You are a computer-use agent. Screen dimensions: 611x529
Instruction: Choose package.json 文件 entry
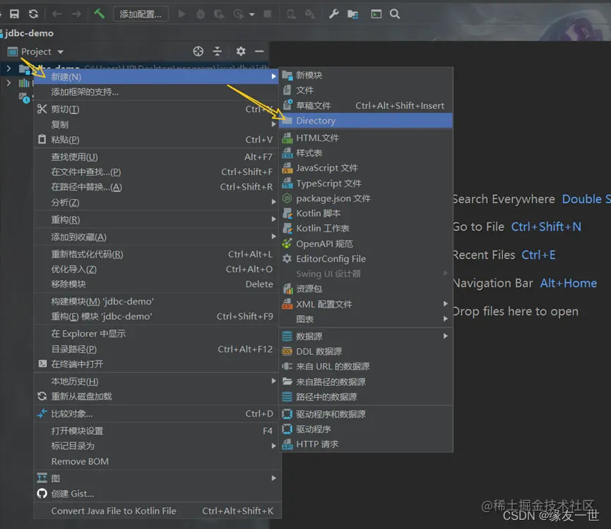[x=366, y=198]
